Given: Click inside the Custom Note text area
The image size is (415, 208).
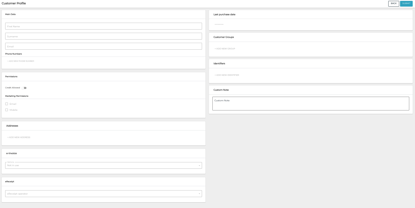Looking at the screenshot, I should tap(310, 103).
